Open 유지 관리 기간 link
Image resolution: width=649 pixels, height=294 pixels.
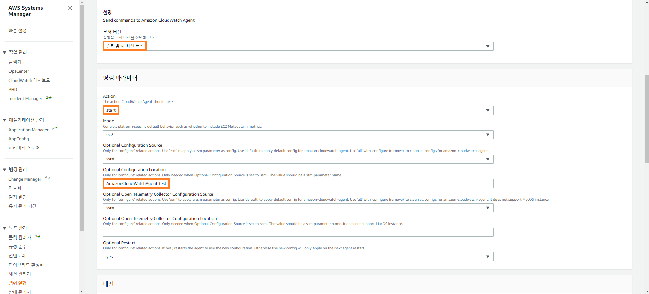(22, 206)
